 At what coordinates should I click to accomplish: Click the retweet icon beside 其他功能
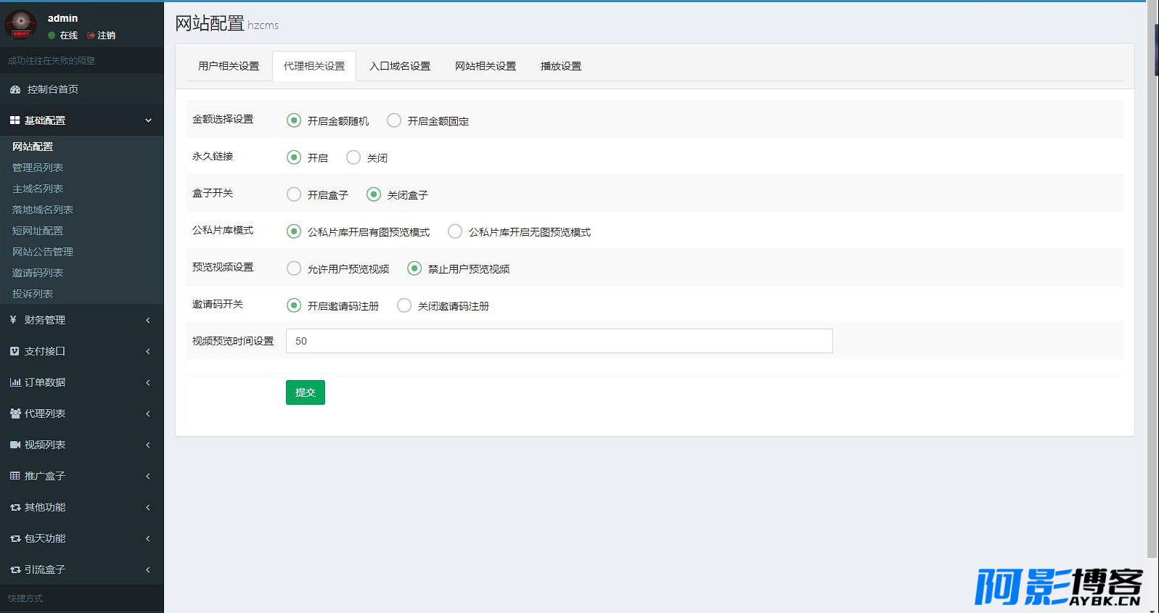pyautogui.click(x=15, y=507)
